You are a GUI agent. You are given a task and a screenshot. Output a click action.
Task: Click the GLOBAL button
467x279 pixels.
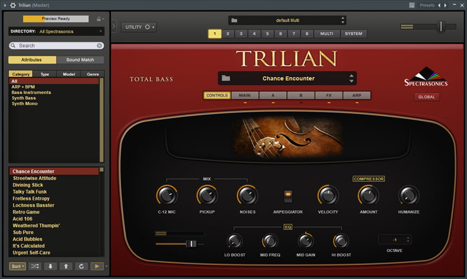426,97
